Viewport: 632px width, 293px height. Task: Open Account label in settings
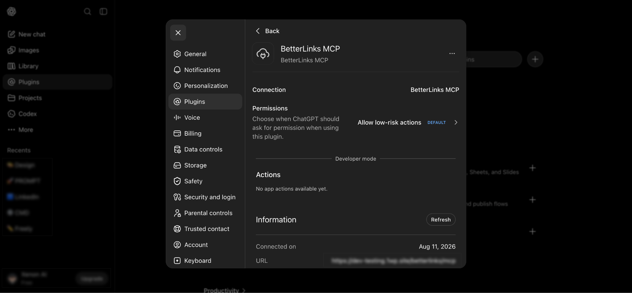coord(196,245)
